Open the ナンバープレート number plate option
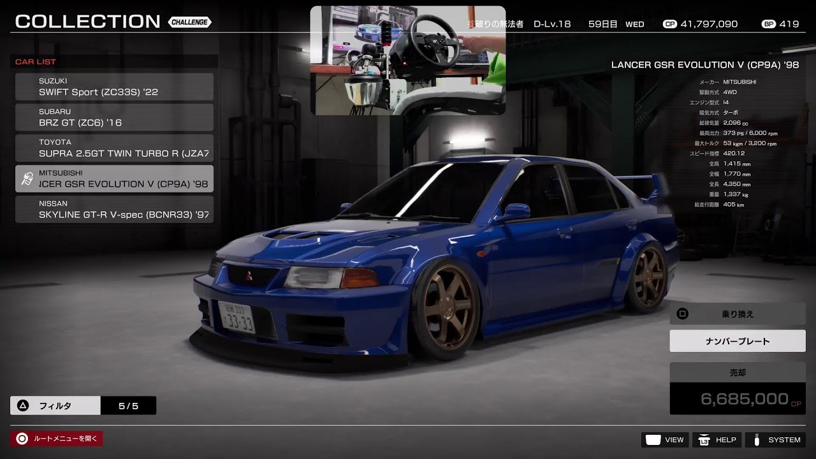This screenshot has width=816, height=459. [x=738, y=341]
